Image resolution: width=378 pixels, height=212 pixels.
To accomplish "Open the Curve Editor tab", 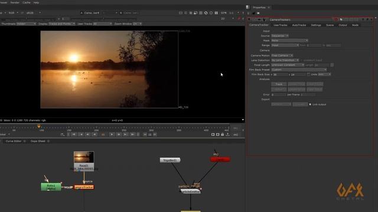I will 14,141.
